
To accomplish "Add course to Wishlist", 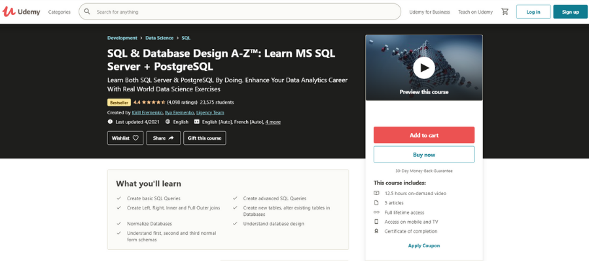I will point(125,138).
